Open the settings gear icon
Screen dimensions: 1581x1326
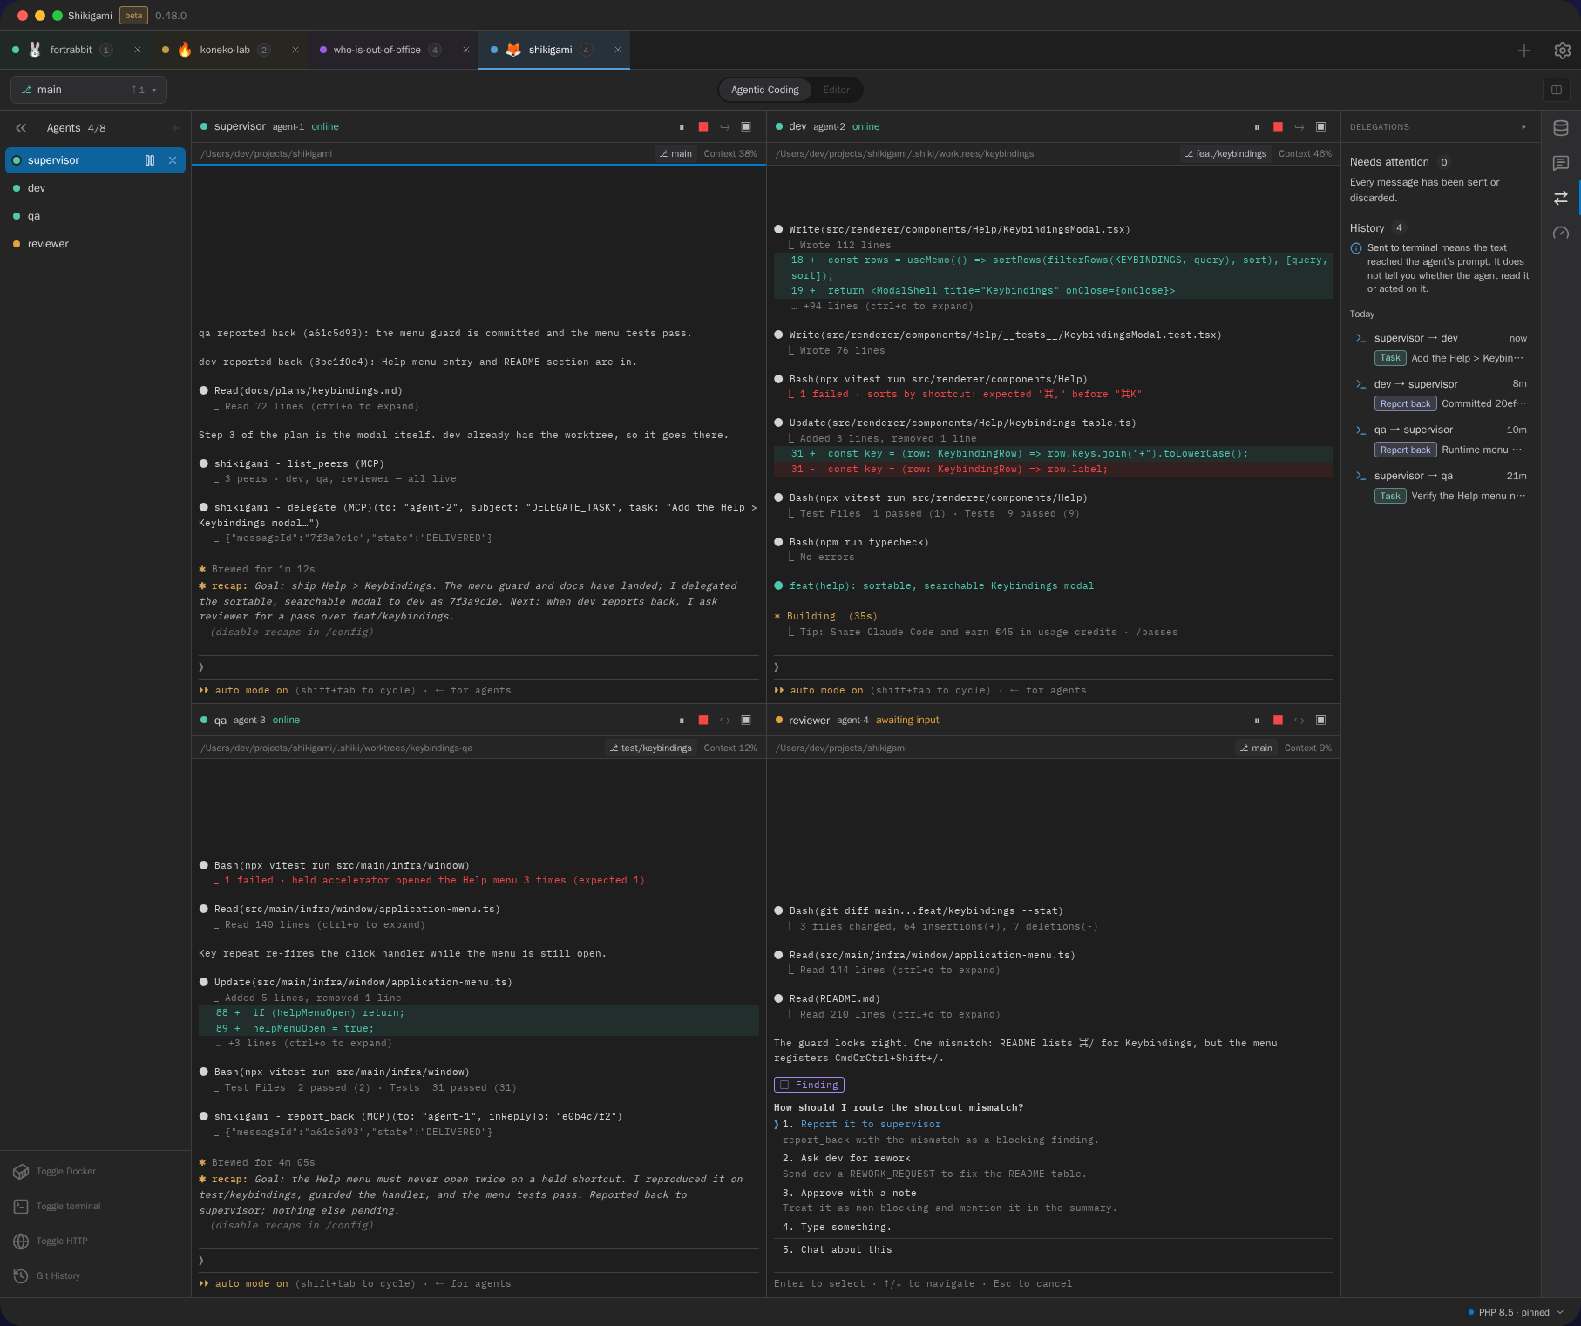click(x=1562, y=51)
